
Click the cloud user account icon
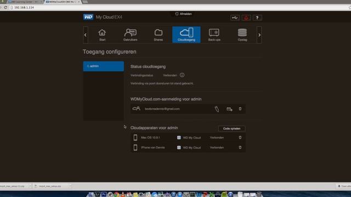(137, 109)
